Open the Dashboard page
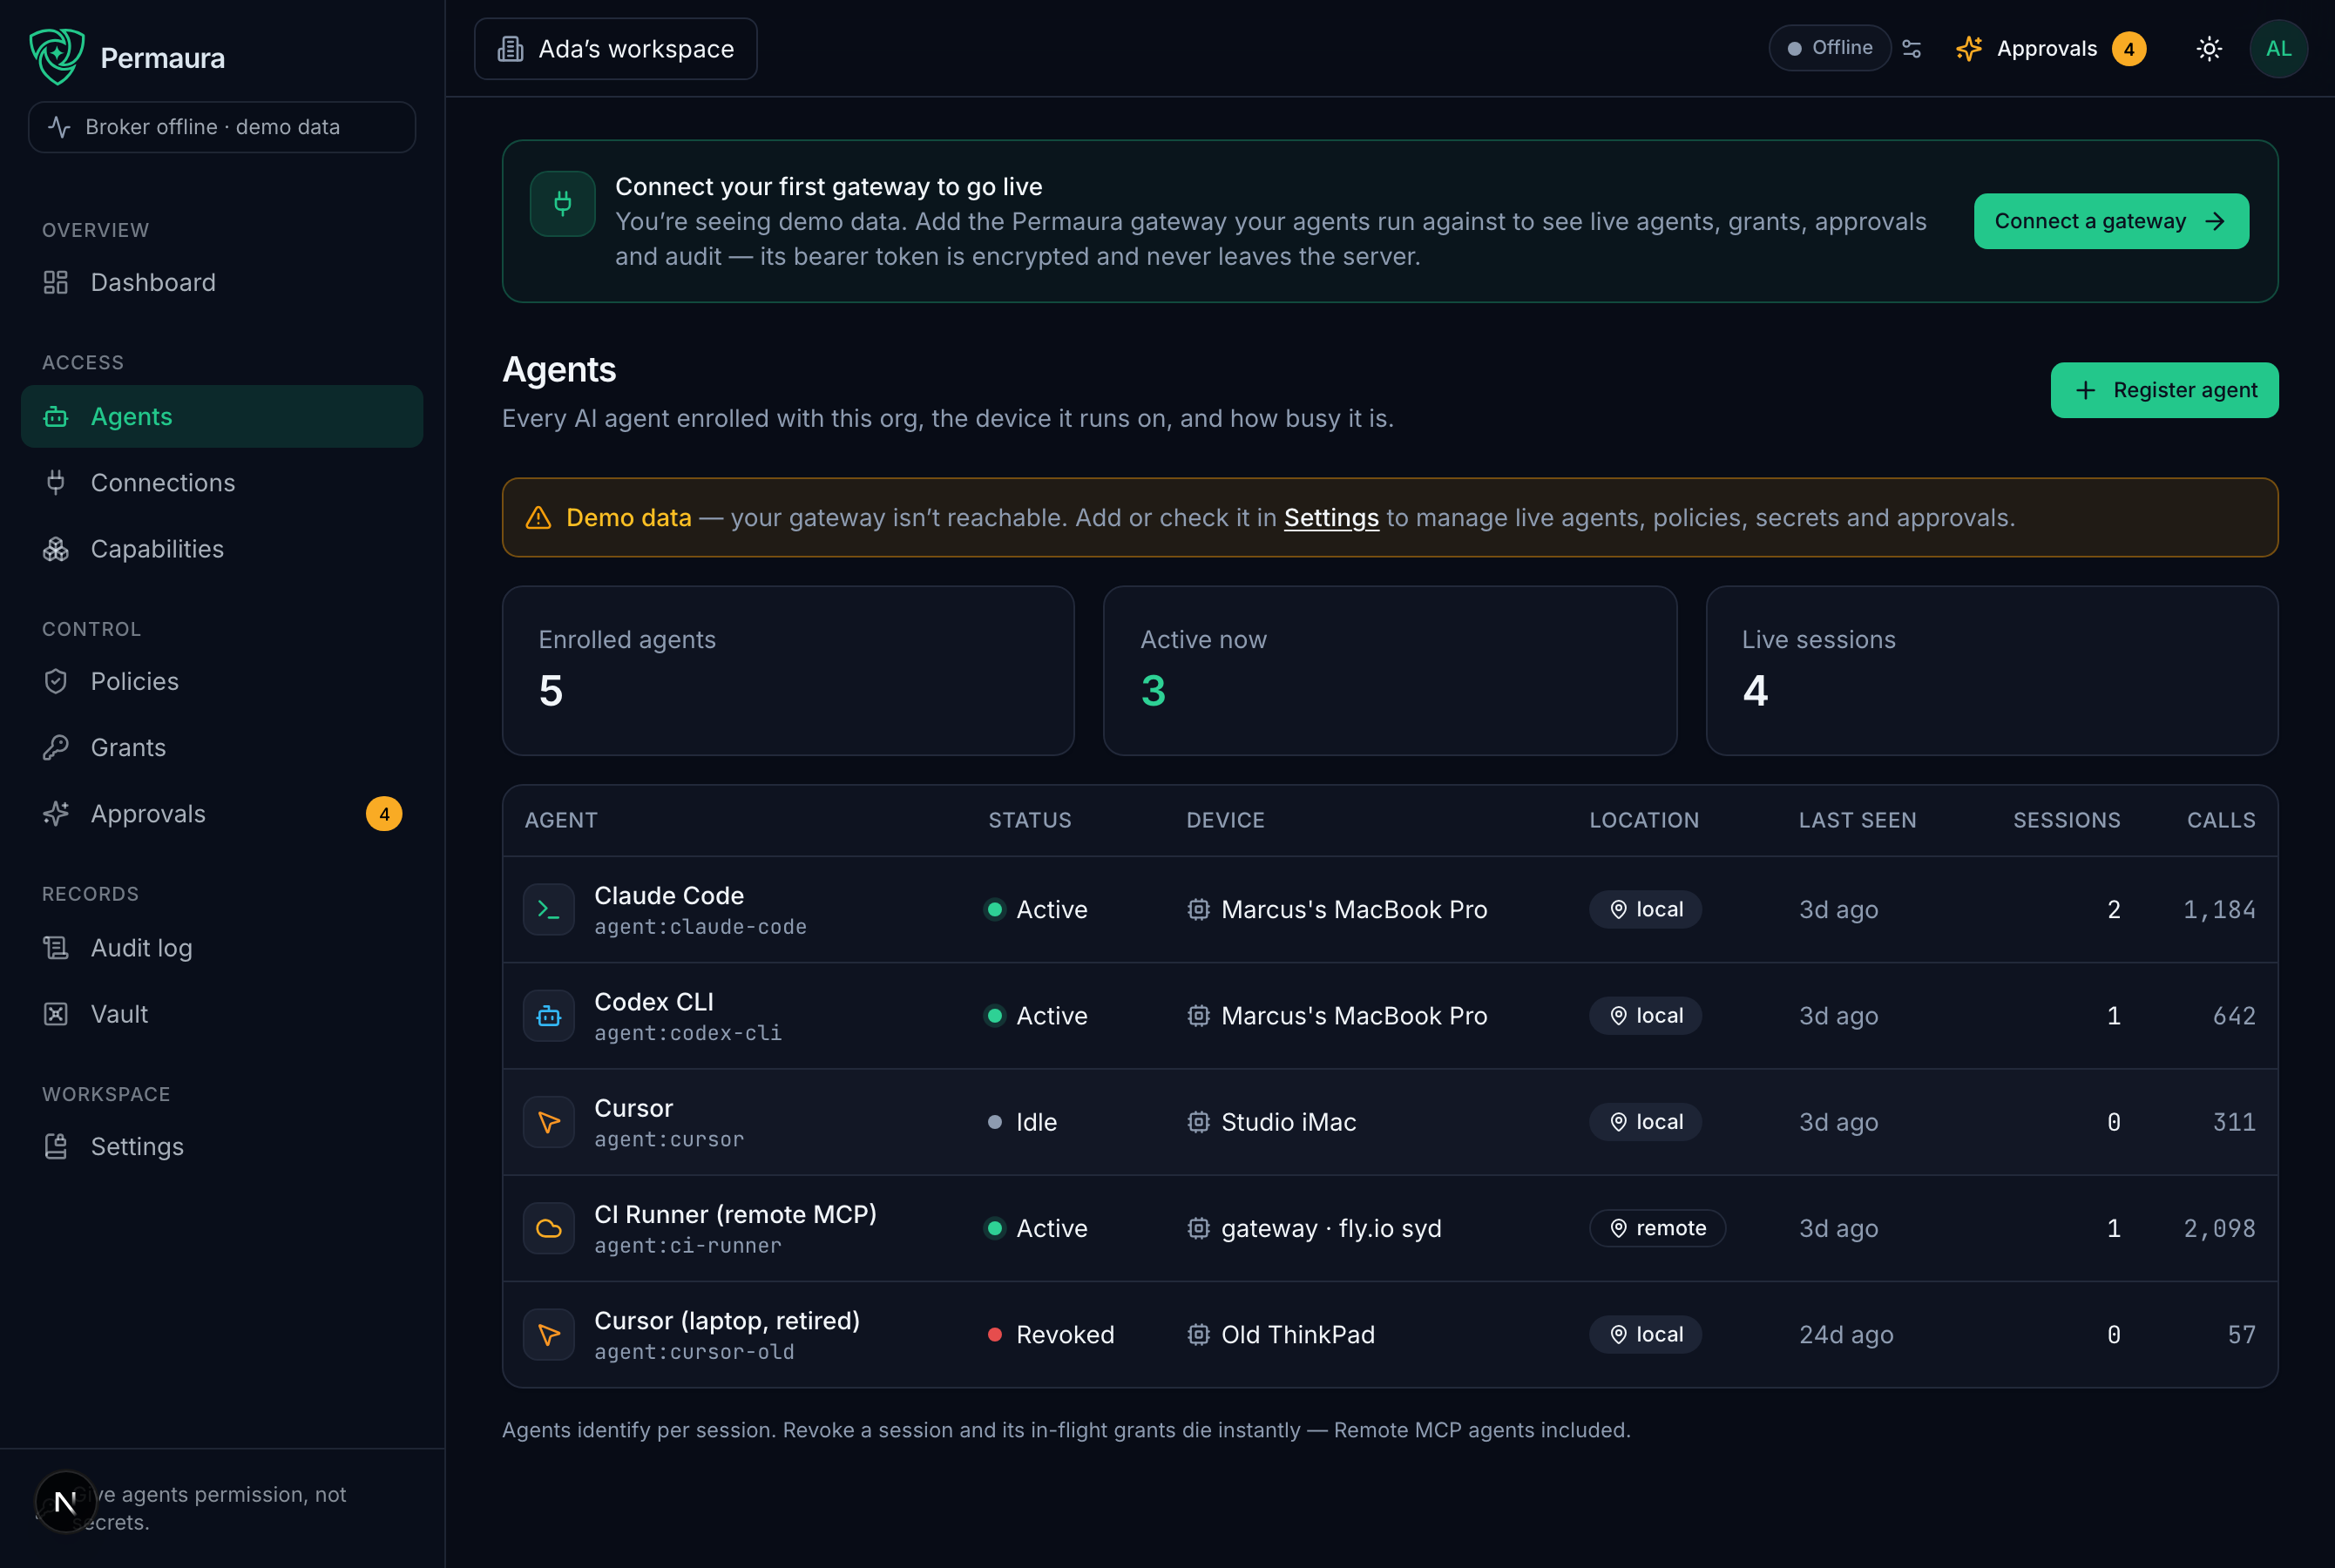The width and height of the screenshot is (2335, 1568). point(222,283)
